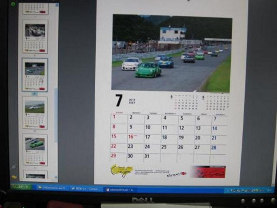Click thumbnail panel scroll-down arrow
The width and height of the screenshot is (277, 208).
point(56,177)
